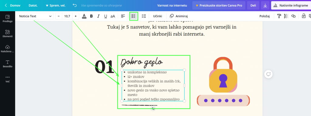Open Elementi tab in sidebar
Image resolution: width=311 pixels, height=116 pixels.
point(8,34)
